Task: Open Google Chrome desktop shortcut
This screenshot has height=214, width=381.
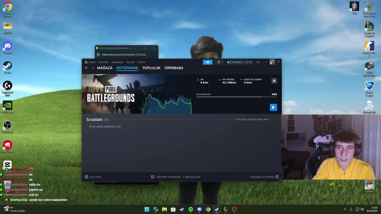Action: coord(7,10)
